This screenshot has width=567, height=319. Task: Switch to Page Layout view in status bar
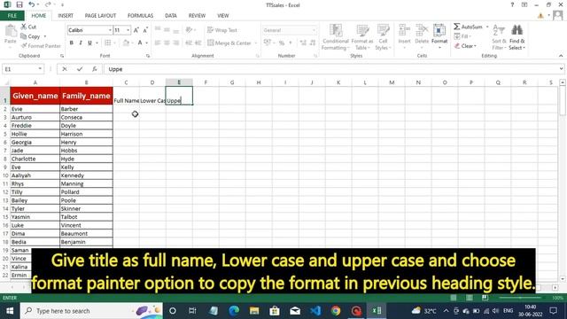pos(469,298)
